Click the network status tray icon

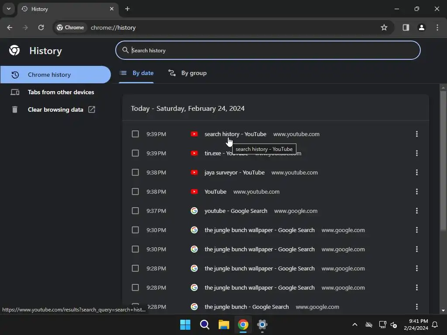point(382,325)
